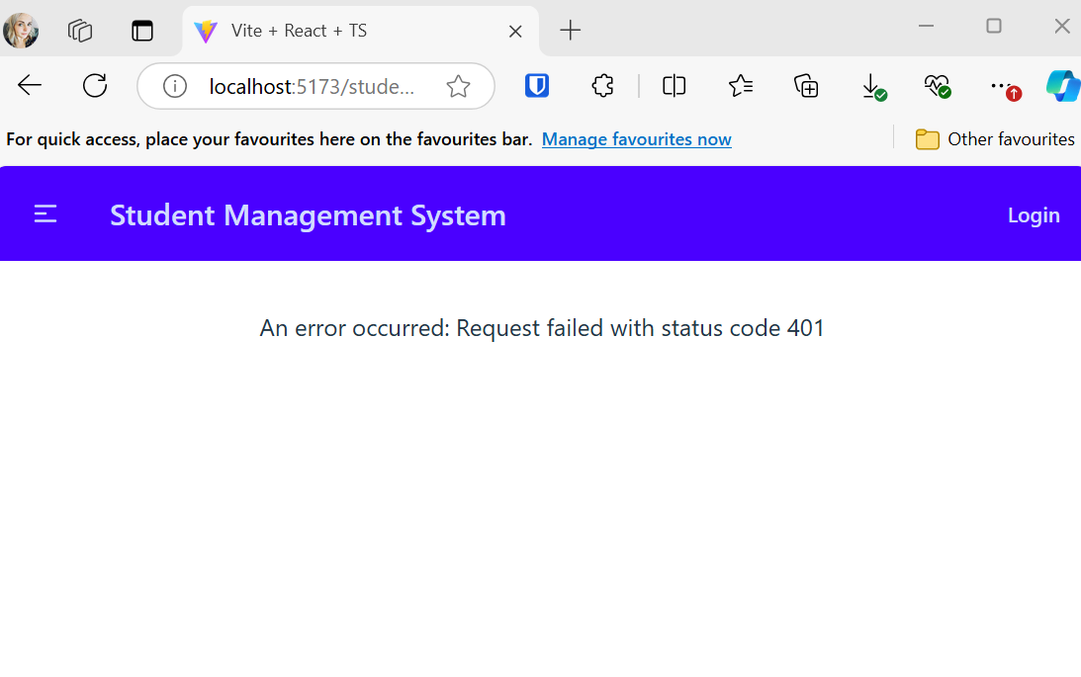Click the Login button
The width and height of the screenshot is (1081, 677).
tap(1033, 214)
